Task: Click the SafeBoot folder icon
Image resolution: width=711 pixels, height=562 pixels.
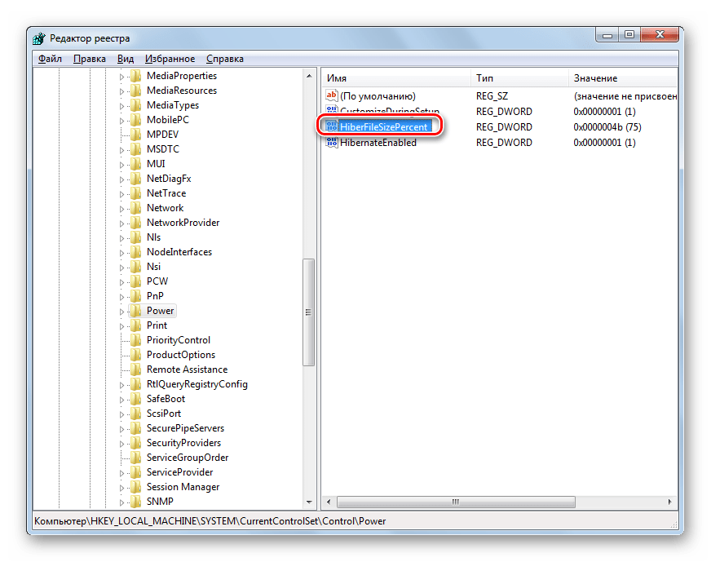Action: pyautogui.click(x=135, y=399)
